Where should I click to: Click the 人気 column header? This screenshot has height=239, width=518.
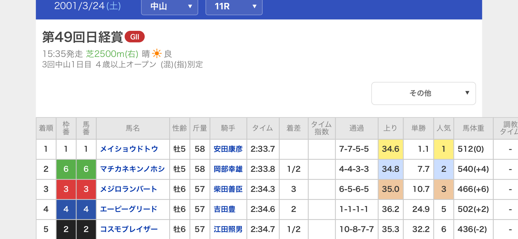coord(443,128)
